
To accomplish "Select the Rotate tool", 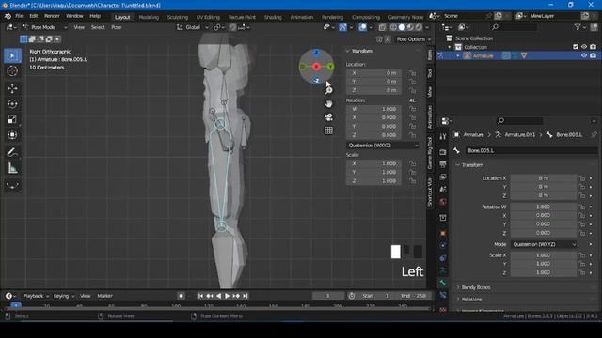I will pos(12,104).
